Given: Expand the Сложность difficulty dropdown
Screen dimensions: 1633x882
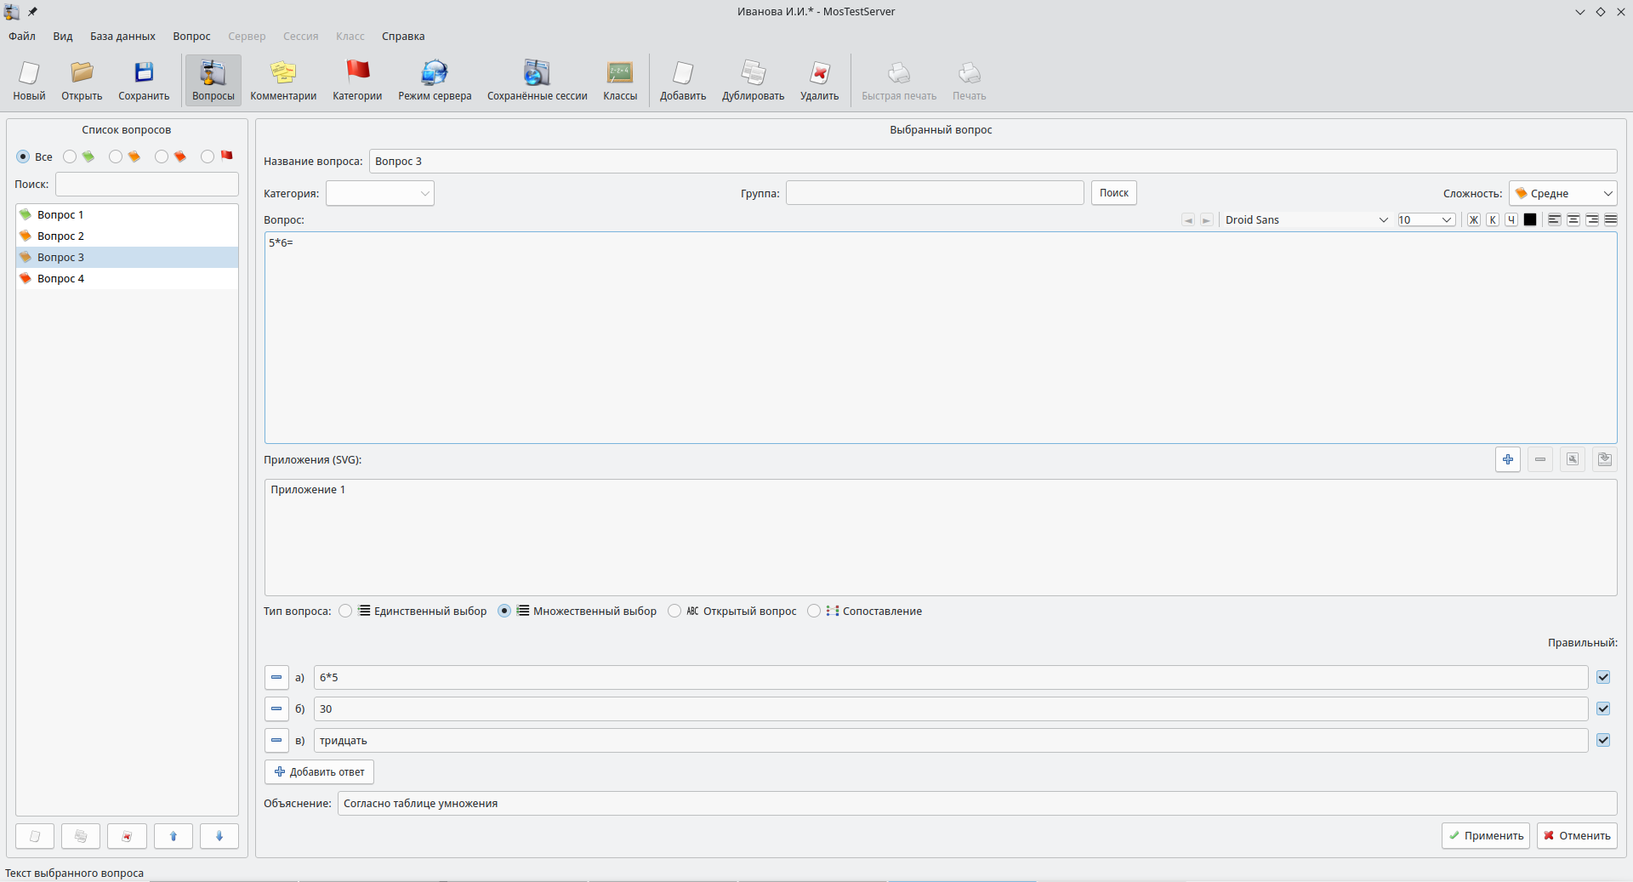Looking at the screenshot, I should click(x=1562, y=194).
